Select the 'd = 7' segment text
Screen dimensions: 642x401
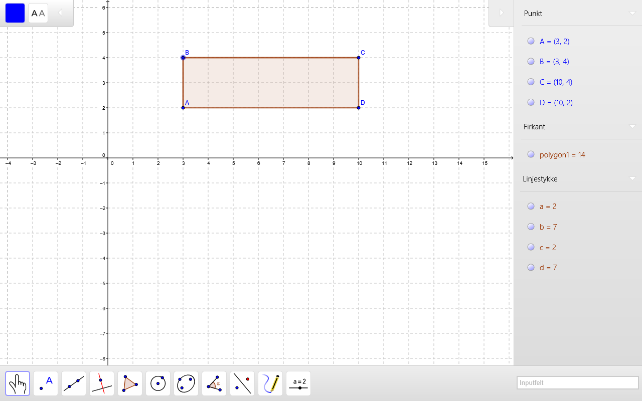click(548, 268)
